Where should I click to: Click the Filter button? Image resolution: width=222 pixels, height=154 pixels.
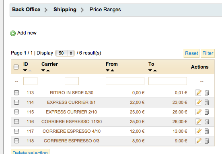(x=208, y=53)
